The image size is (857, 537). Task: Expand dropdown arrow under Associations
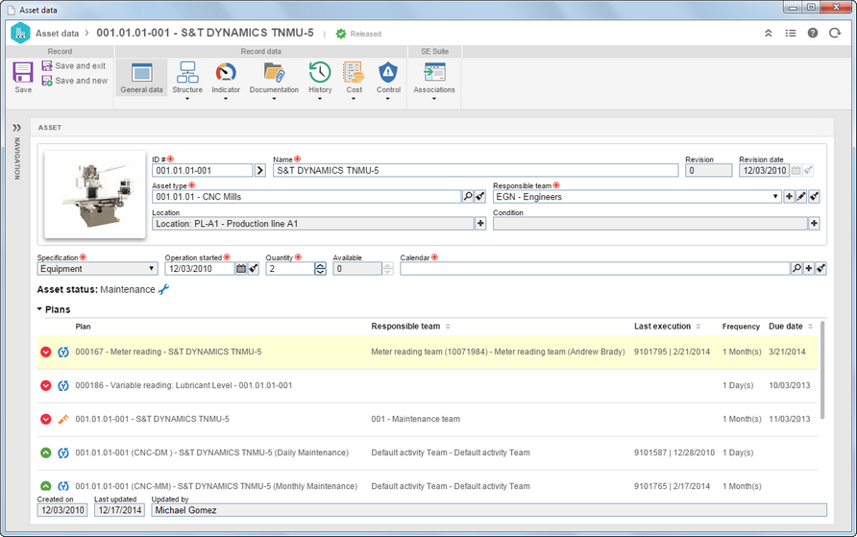[x=434, y=99]
